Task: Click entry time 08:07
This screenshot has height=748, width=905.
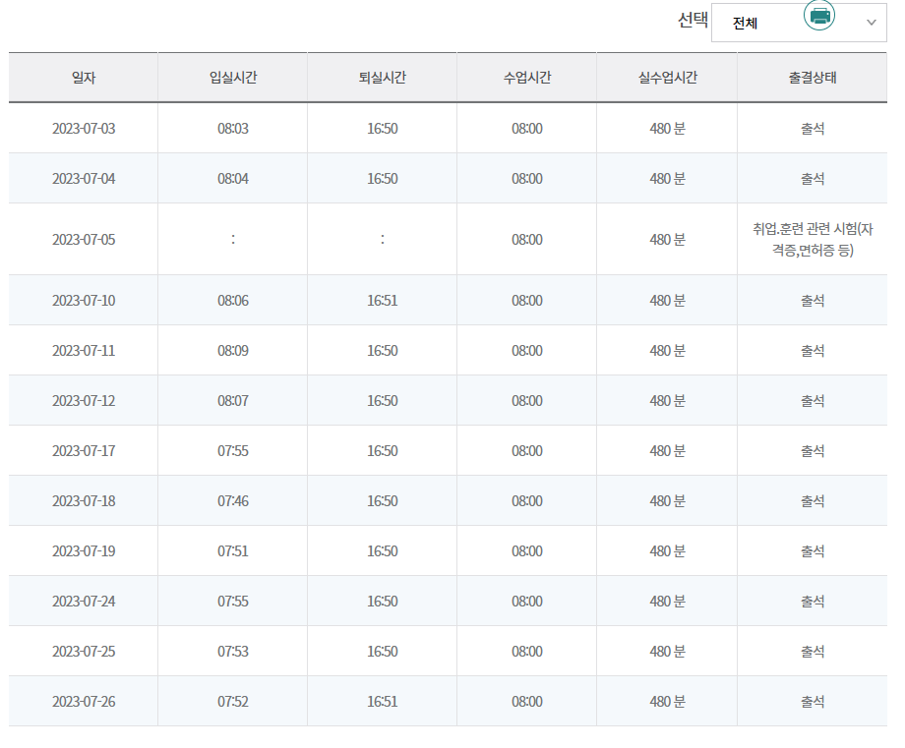Action: coord(232,401)
